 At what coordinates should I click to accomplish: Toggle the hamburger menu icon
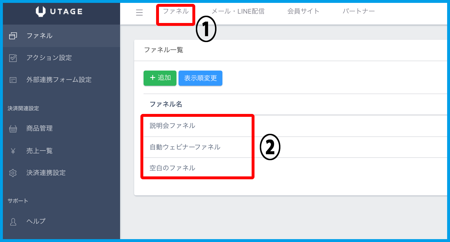[x=139, y=12]
